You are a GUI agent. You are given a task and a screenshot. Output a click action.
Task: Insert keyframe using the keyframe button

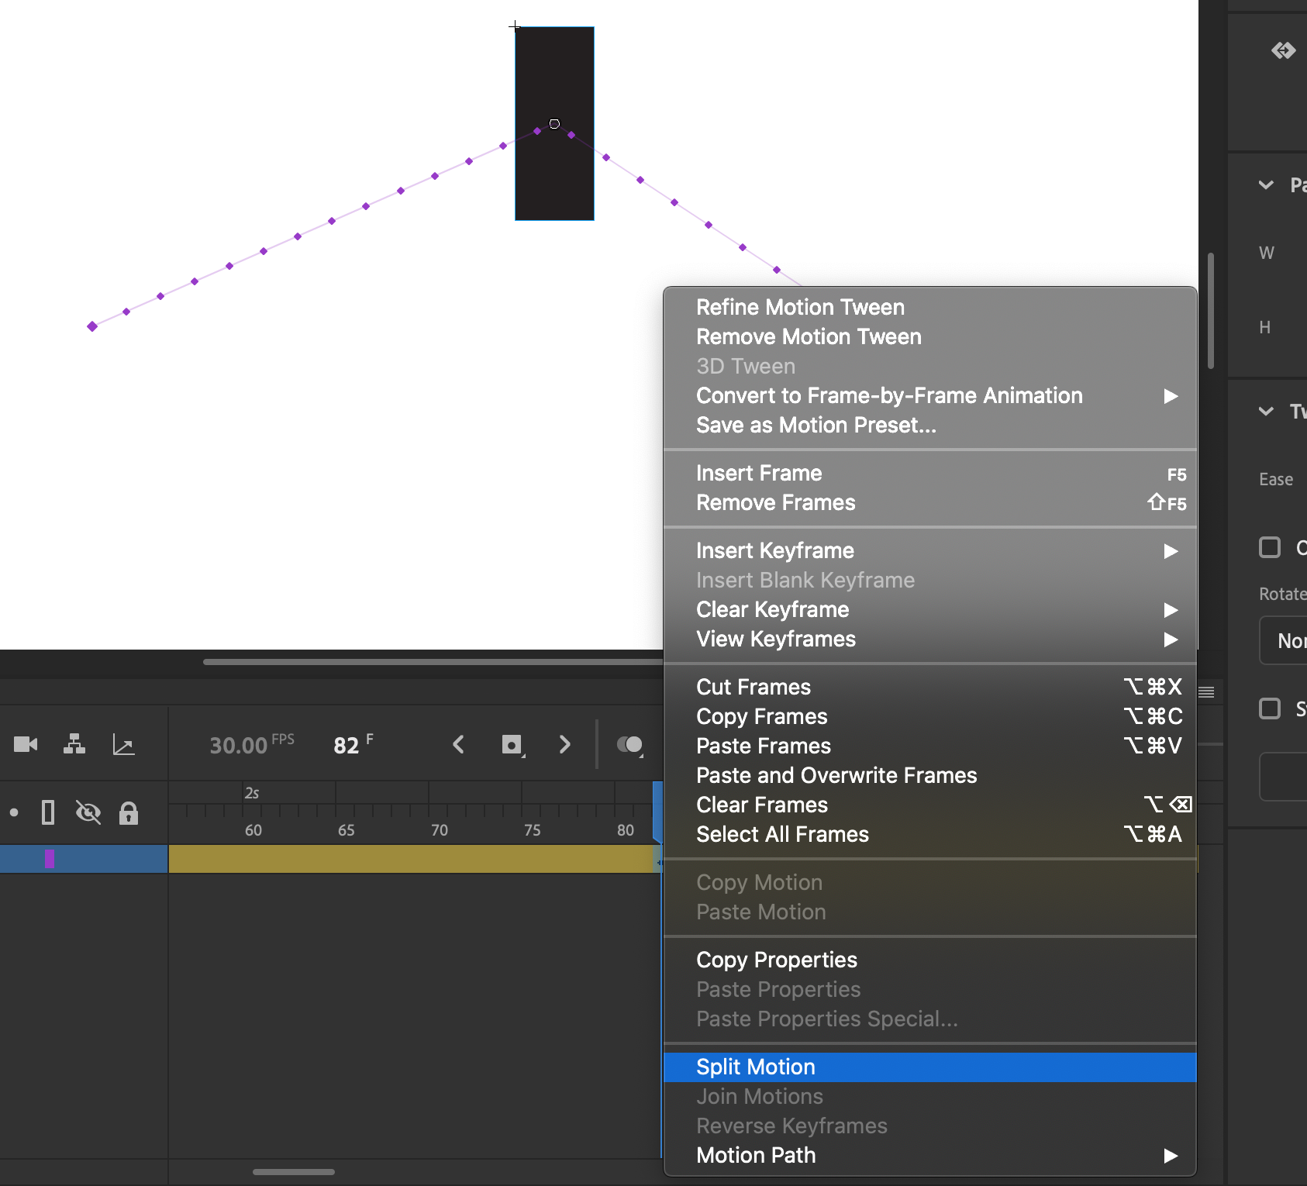point(512,744)
